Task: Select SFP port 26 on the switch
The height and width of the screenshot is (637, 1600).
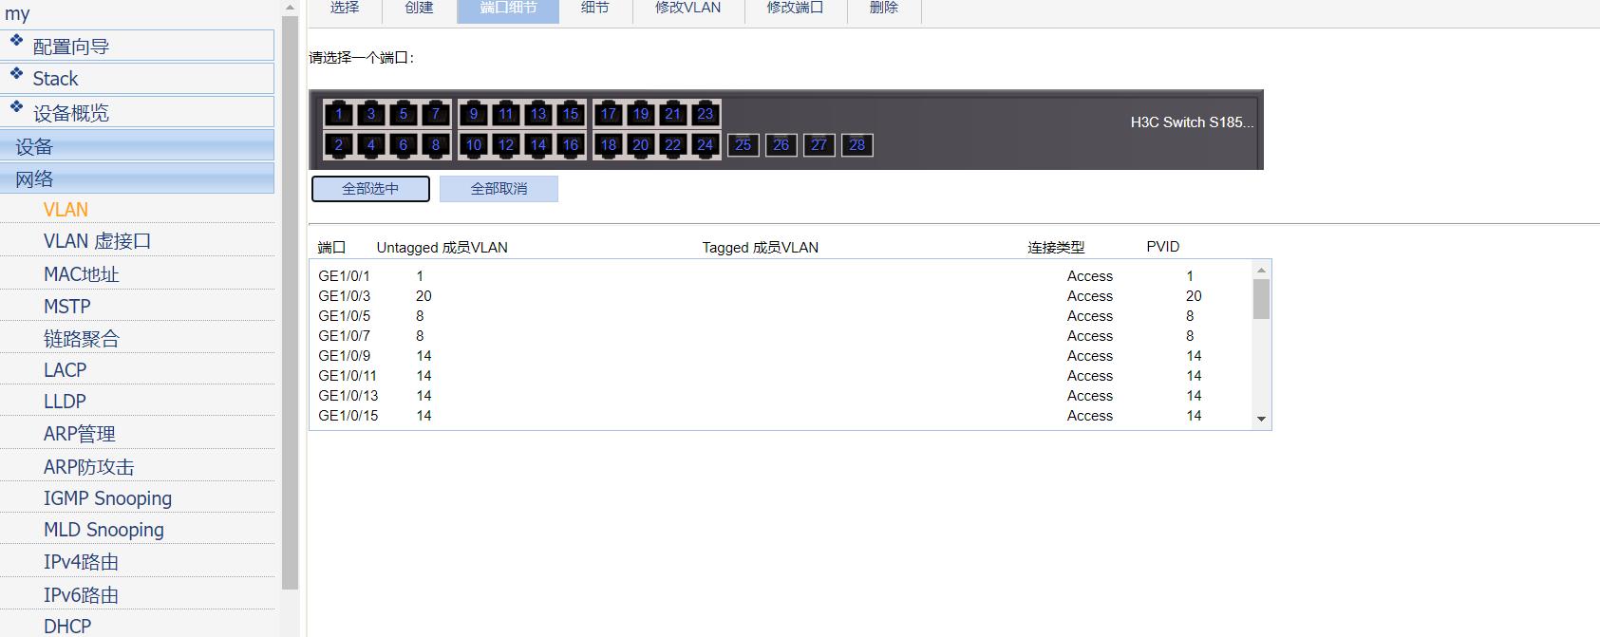Action: 781,145
